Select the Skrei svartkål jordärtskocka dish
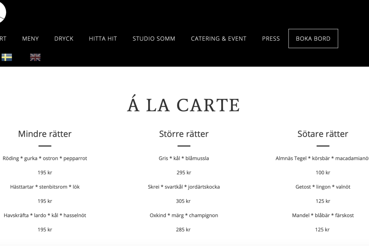 click(x=184, y=187)
